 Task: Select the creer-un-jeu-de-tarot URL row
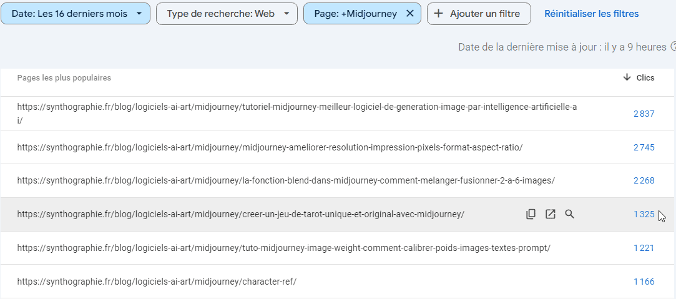click(338, 215)
